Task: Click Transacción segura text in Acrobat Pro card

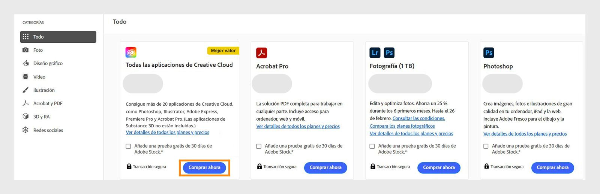Action: click(x=280, y=167)
